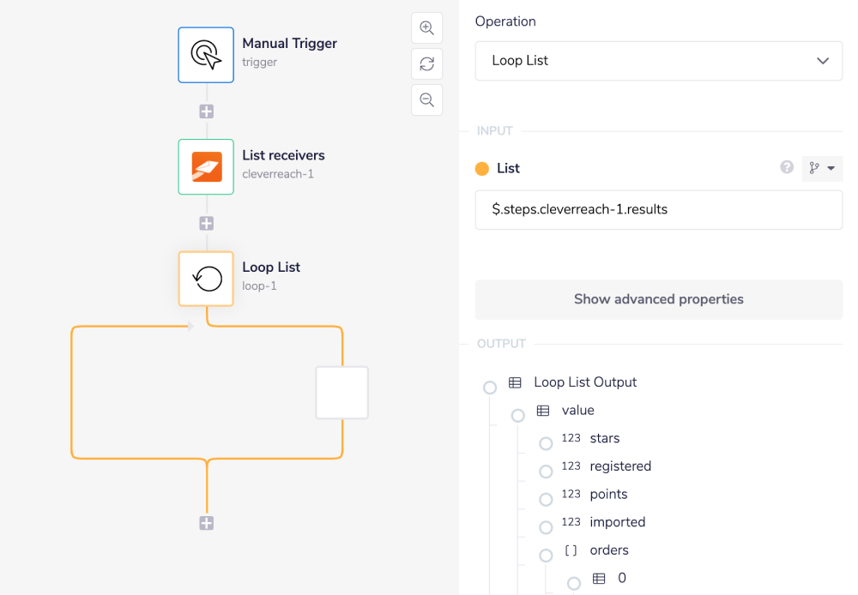
Task: Click plus between List receivers and Loop List
Action: 206,223
